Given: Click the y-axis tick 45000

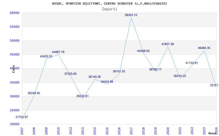Looking at the screenshot, I should click(x=15, y=55).
